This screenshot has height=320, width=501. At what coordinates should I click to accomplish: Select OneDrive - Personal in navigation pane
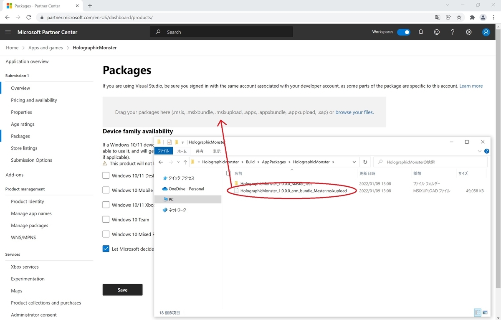pyautogui.click(x=187, y=189)
